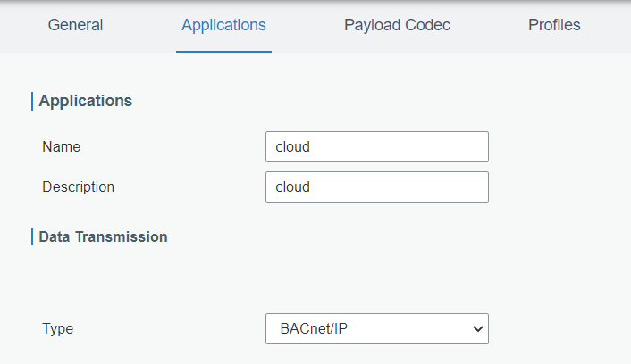
Task: Click the blue bar beside Data Transmission
Action: click(32, 236)
